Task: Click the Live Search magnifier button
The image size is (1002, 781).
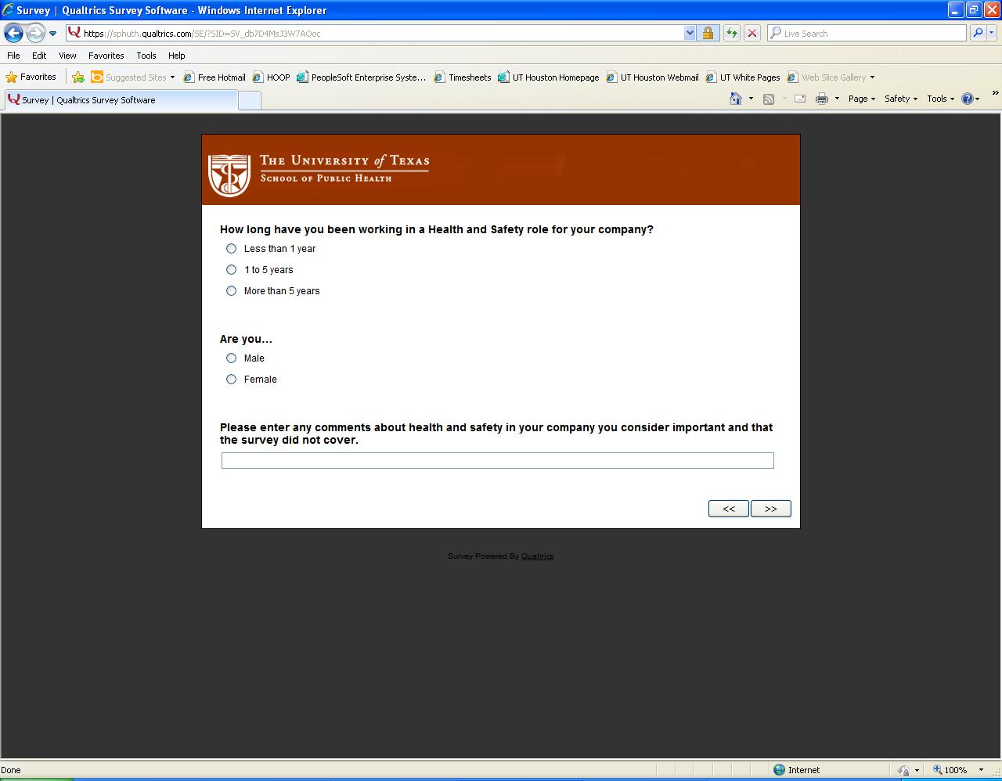Action: pyautogui.click(x=977, y=33)
